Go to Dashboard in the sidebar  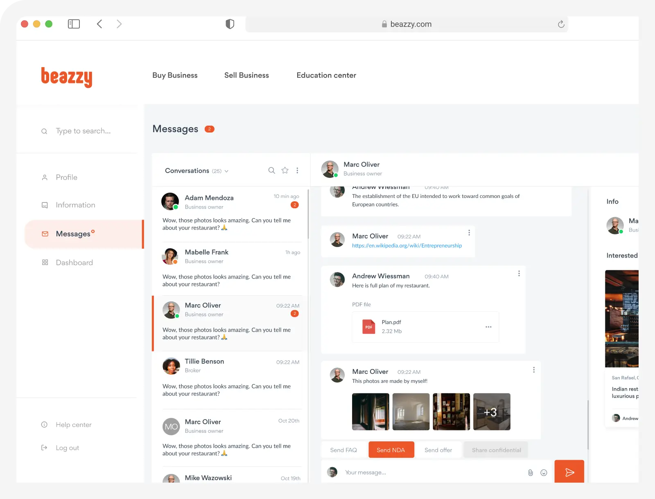point(74,263)
